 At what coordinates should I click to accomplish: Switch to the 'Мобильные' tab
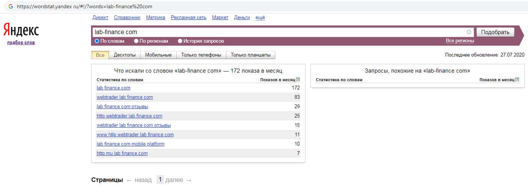pos(158,55)
